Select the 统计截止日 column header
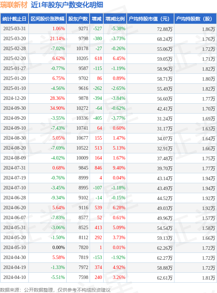 pos(14,19)
